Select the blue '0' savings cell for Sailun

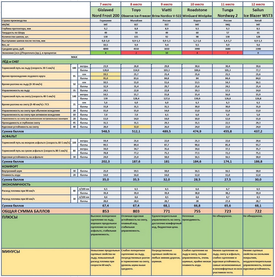(x=258, y=53)
